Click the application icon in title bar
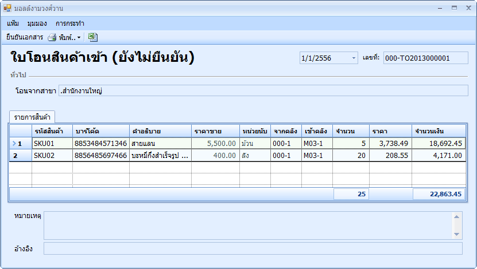Image resolution: width=477 pixels, height=269 pixels. point(7,9)
